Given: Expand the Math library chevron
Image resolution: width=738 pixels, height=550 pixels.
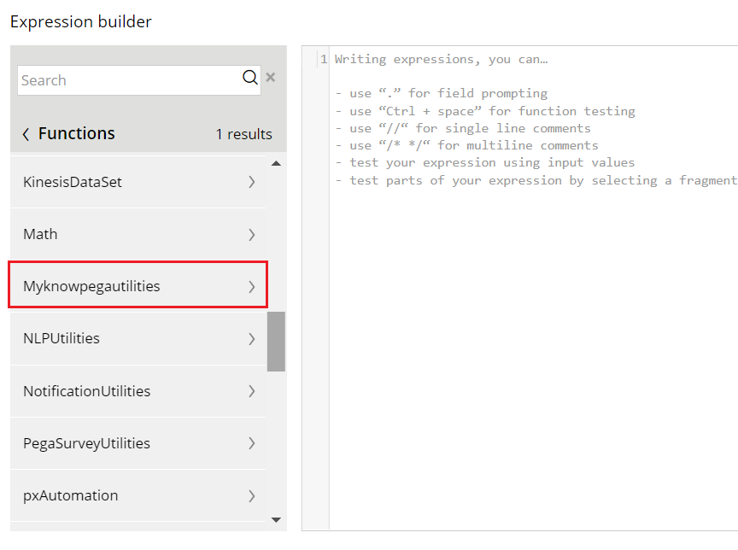Looking at the screenshot, I should [252, 235].
